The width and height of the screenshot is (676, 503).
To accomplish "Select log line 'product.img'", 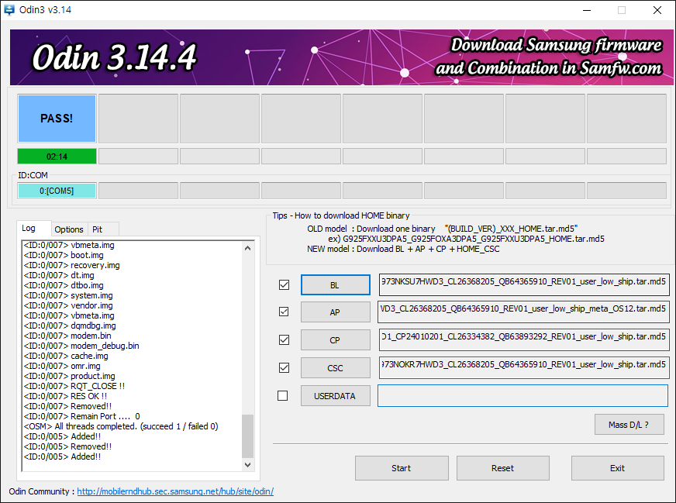I will [x=70, y=376].
